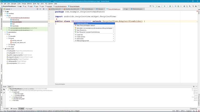Image resolution: width=200 pixels, height=112 pixels.
Task: Click the Profile app toolbar icon
Action: 176,6
